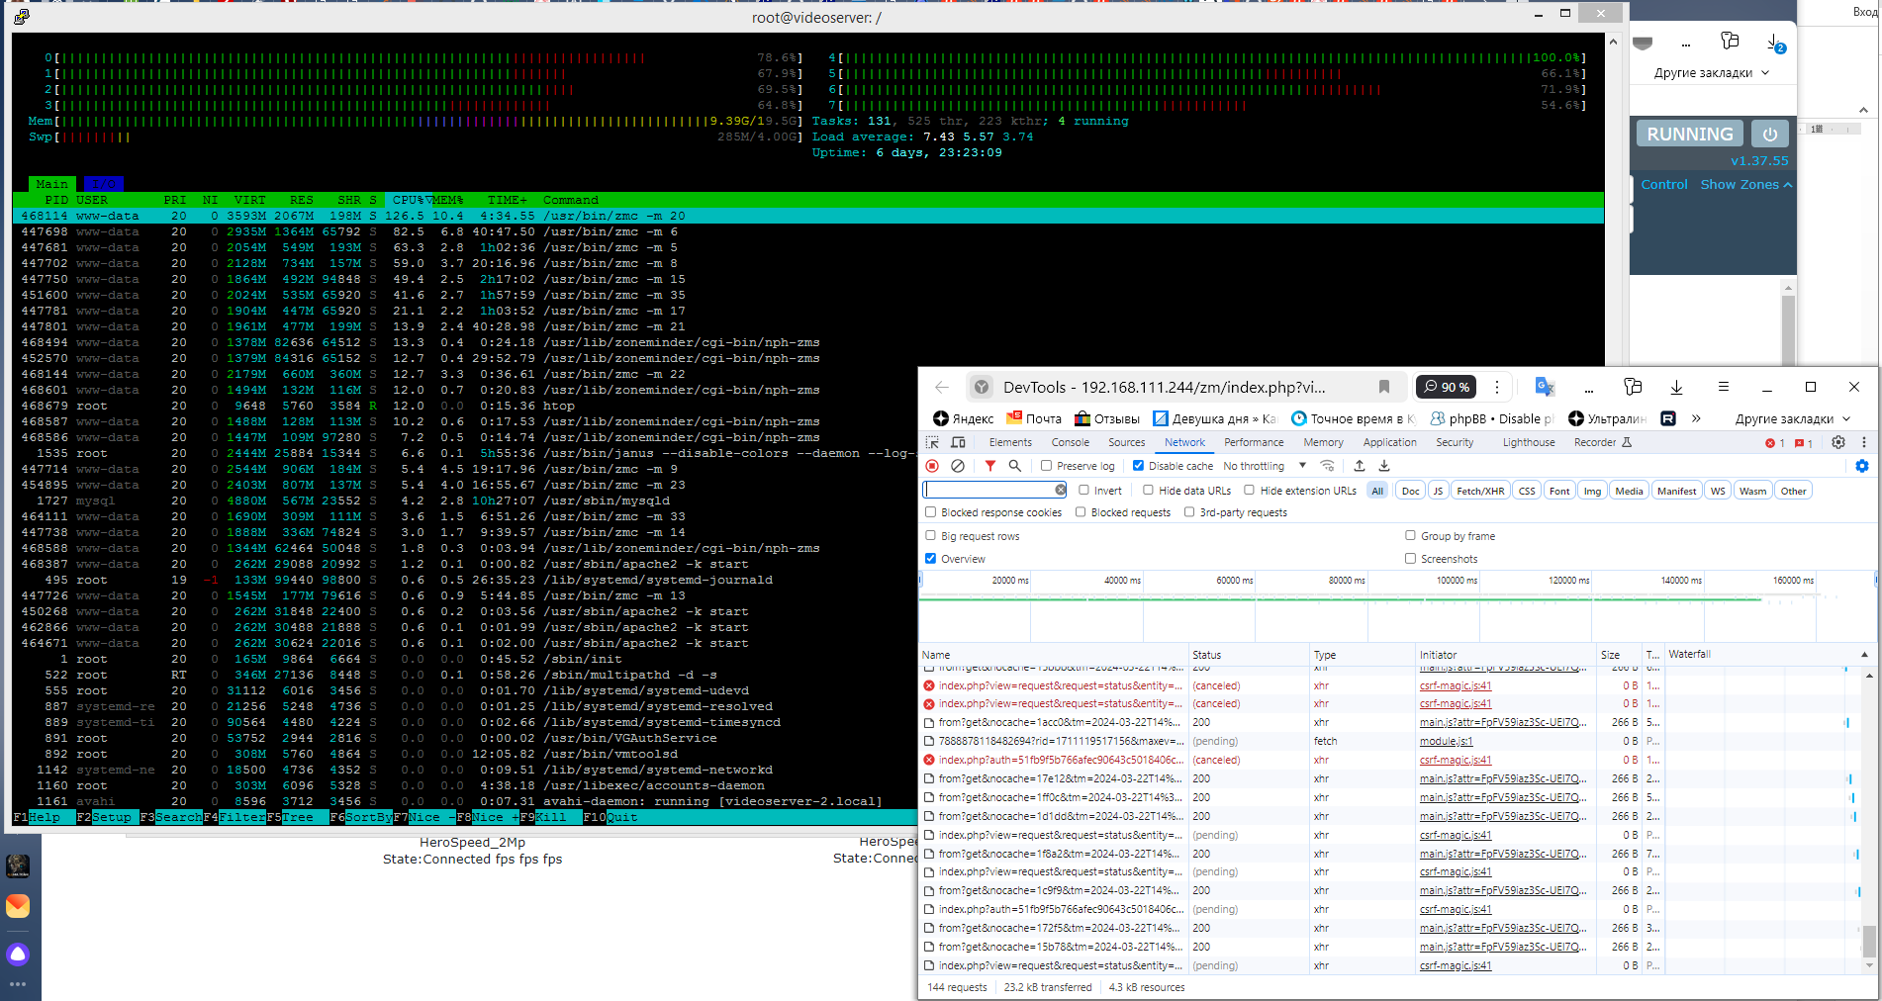Click the import HAR file upload icon

pyautogui.click(x=1360, y=466)
